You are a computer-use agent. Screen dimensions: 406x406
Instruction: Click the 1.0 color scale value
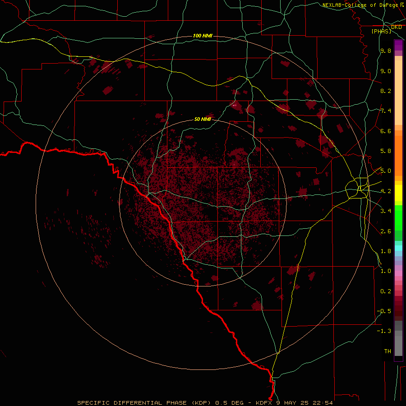pyautogui.click(x=386, y=271)
